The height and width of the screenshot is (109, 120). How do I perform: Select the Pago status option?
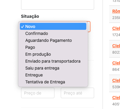click(x=53, y=47)
